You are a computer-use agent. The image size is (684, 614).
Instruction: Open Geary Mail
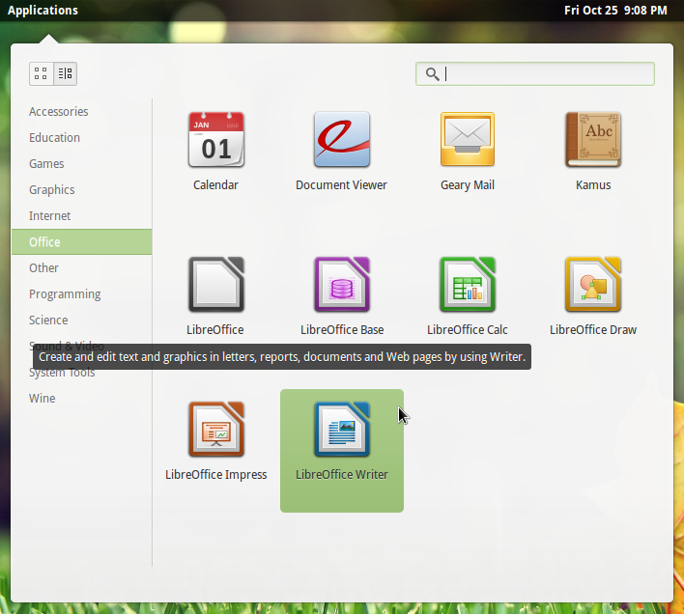point(468,140)
